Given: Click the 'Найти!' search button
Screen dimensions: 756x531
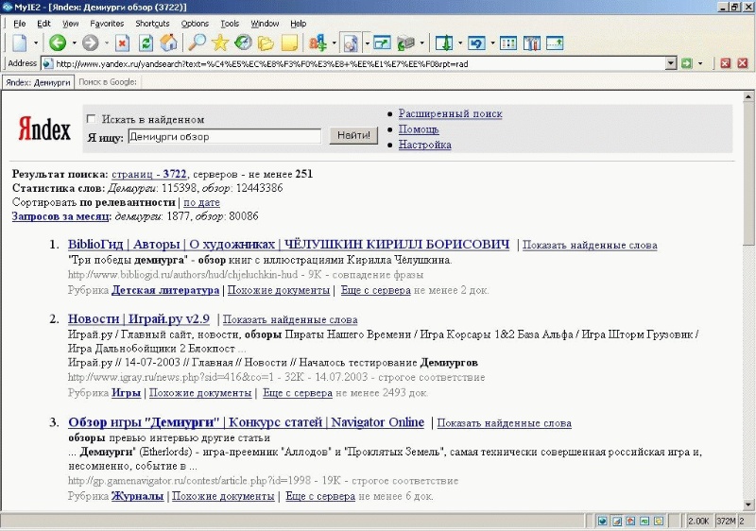Looking at the screenshot, I should click(x=353, y=135).
